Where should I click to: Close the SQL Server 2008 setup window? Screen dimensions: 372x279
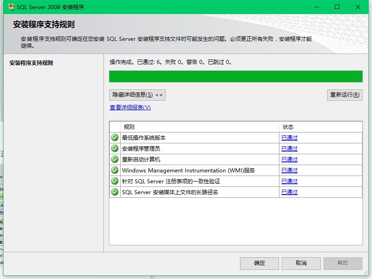[358, 7]
